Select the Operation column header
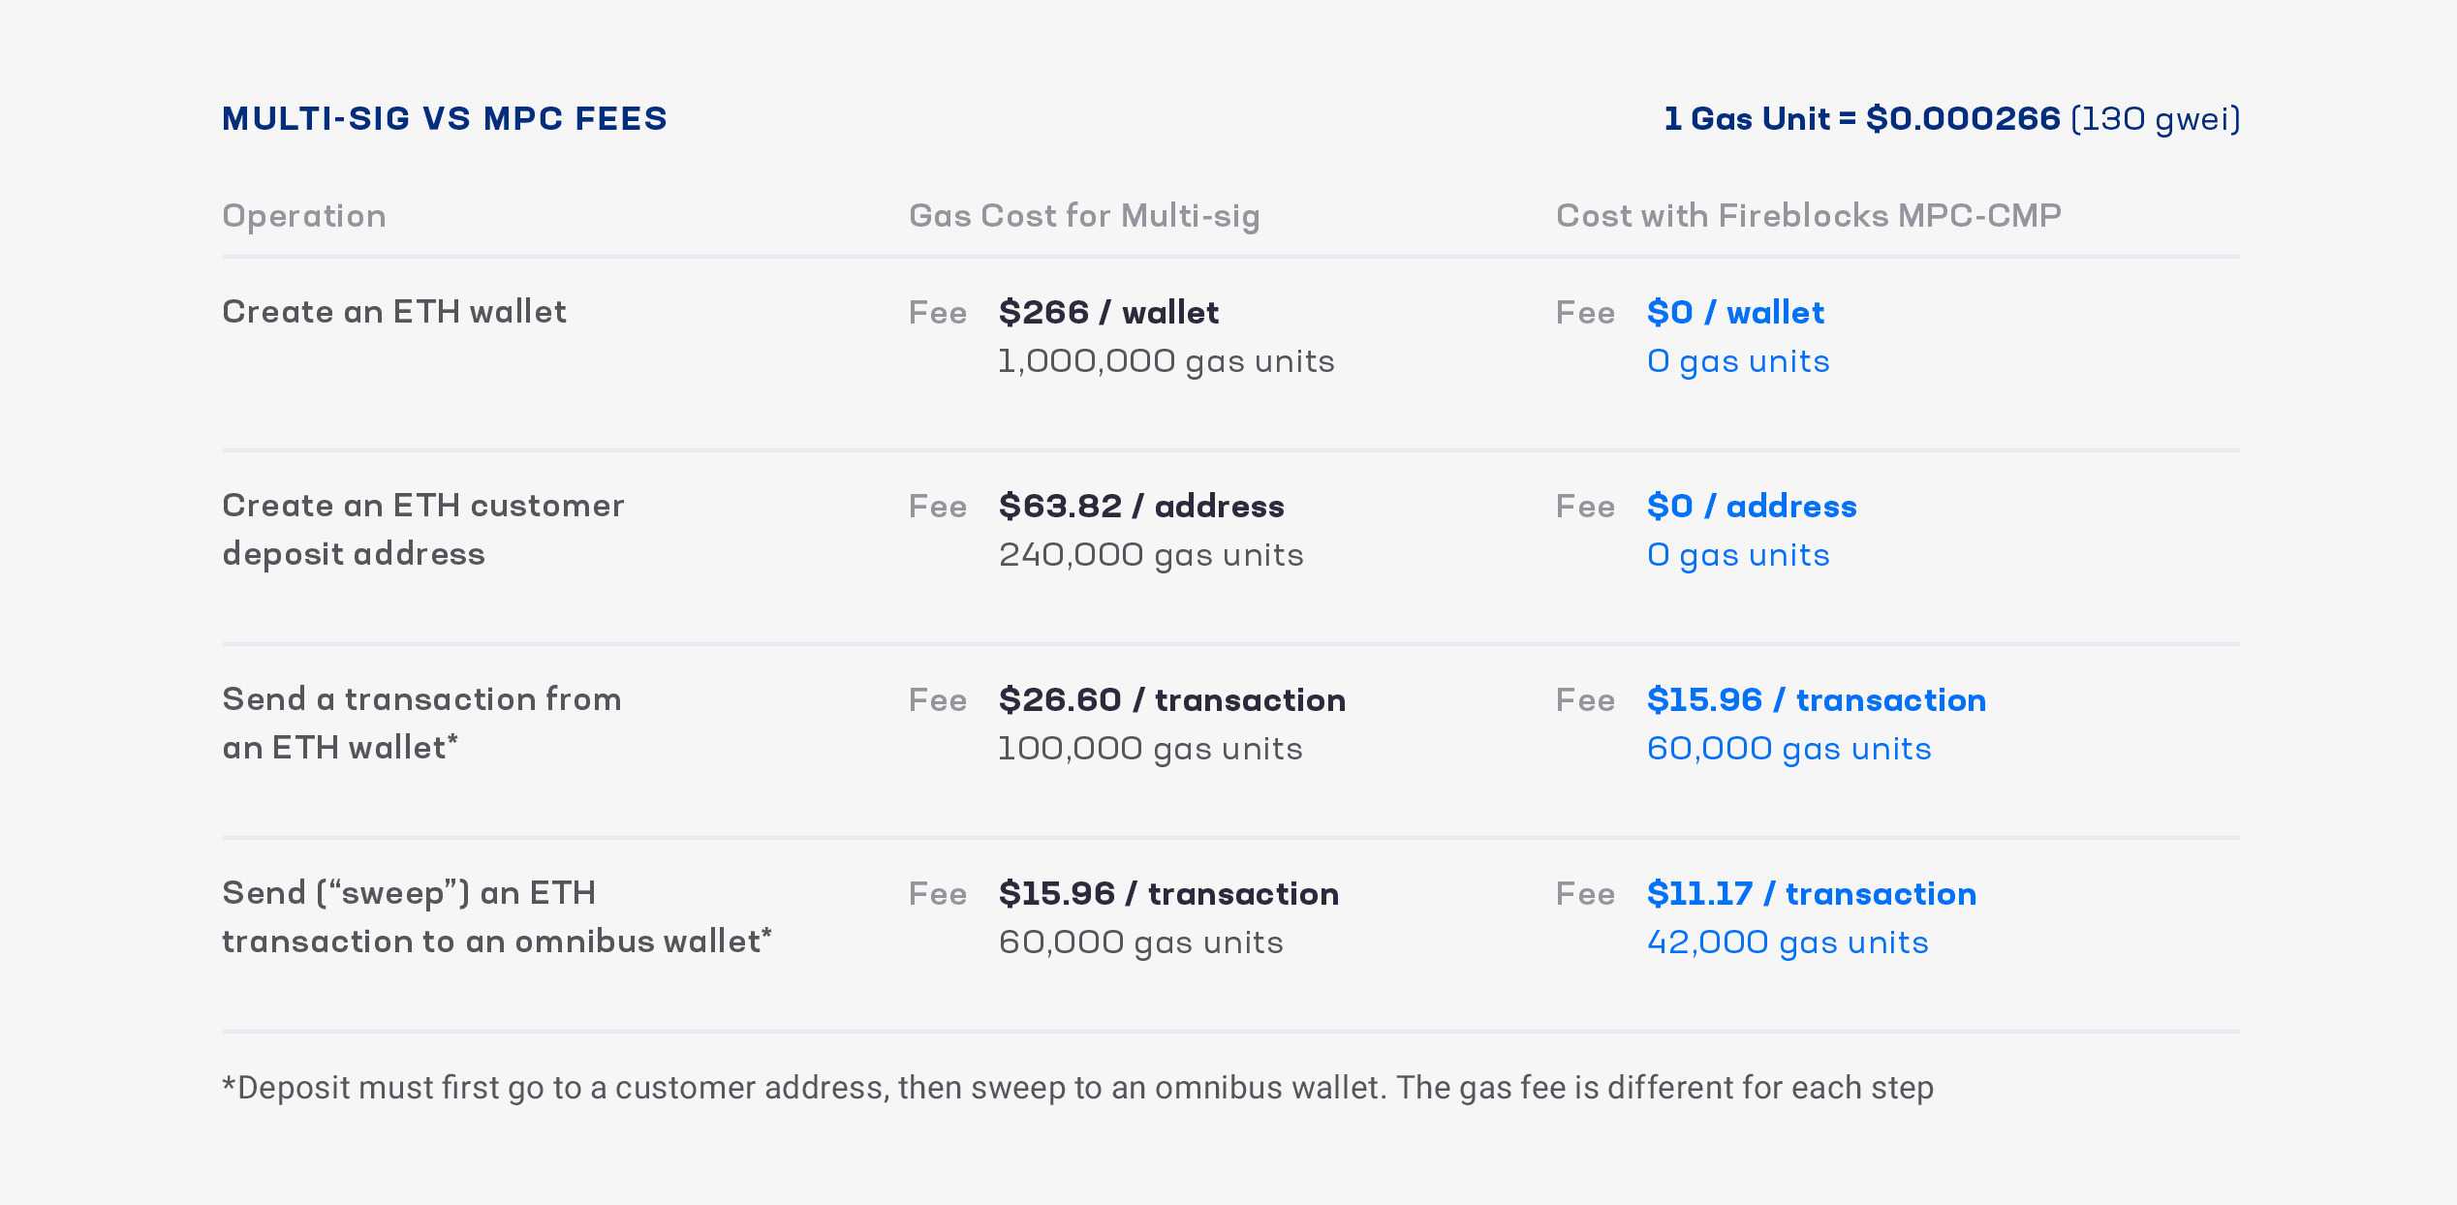2457x1205 pixels. point(304,215)
